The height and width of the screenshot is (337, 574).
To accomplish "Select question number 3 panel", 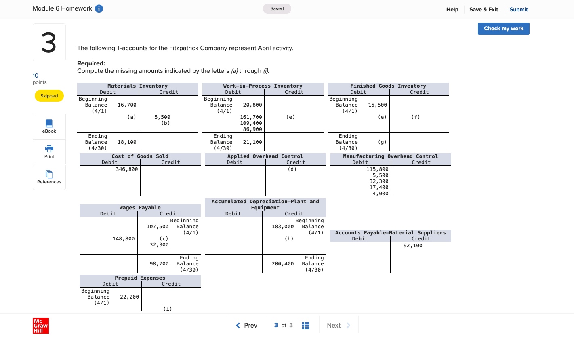I will coord(49,42).
